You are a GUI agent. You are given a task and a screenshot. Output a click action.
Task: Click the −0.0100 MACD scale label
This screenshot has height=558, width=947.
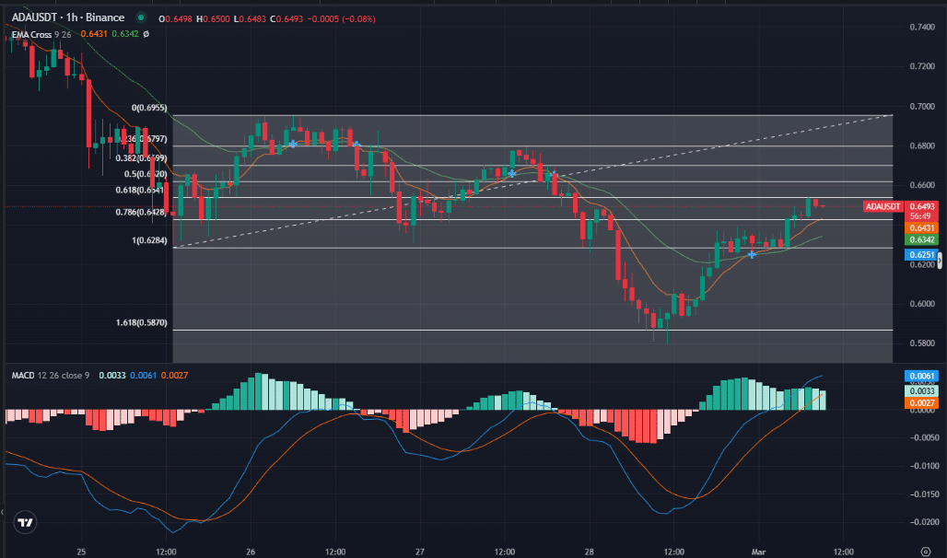(x=925, y=466)
